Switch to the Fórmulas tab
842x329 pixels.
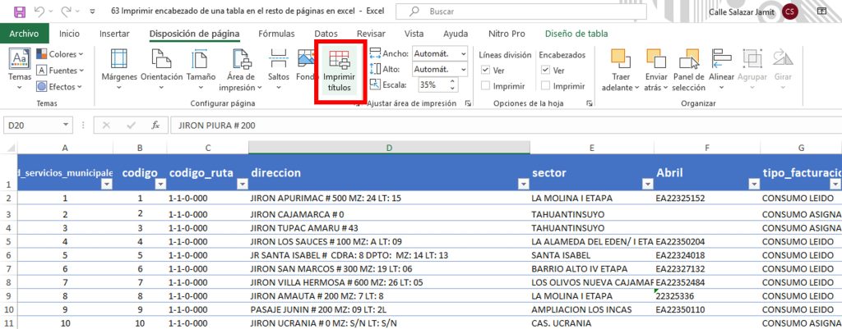point(275,34)
